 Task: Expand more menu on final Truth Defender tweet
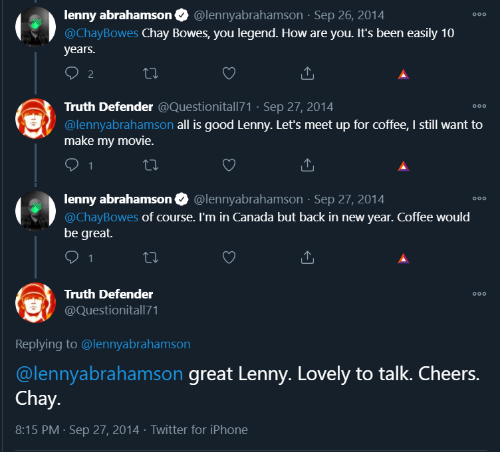[x=479, y=294]
